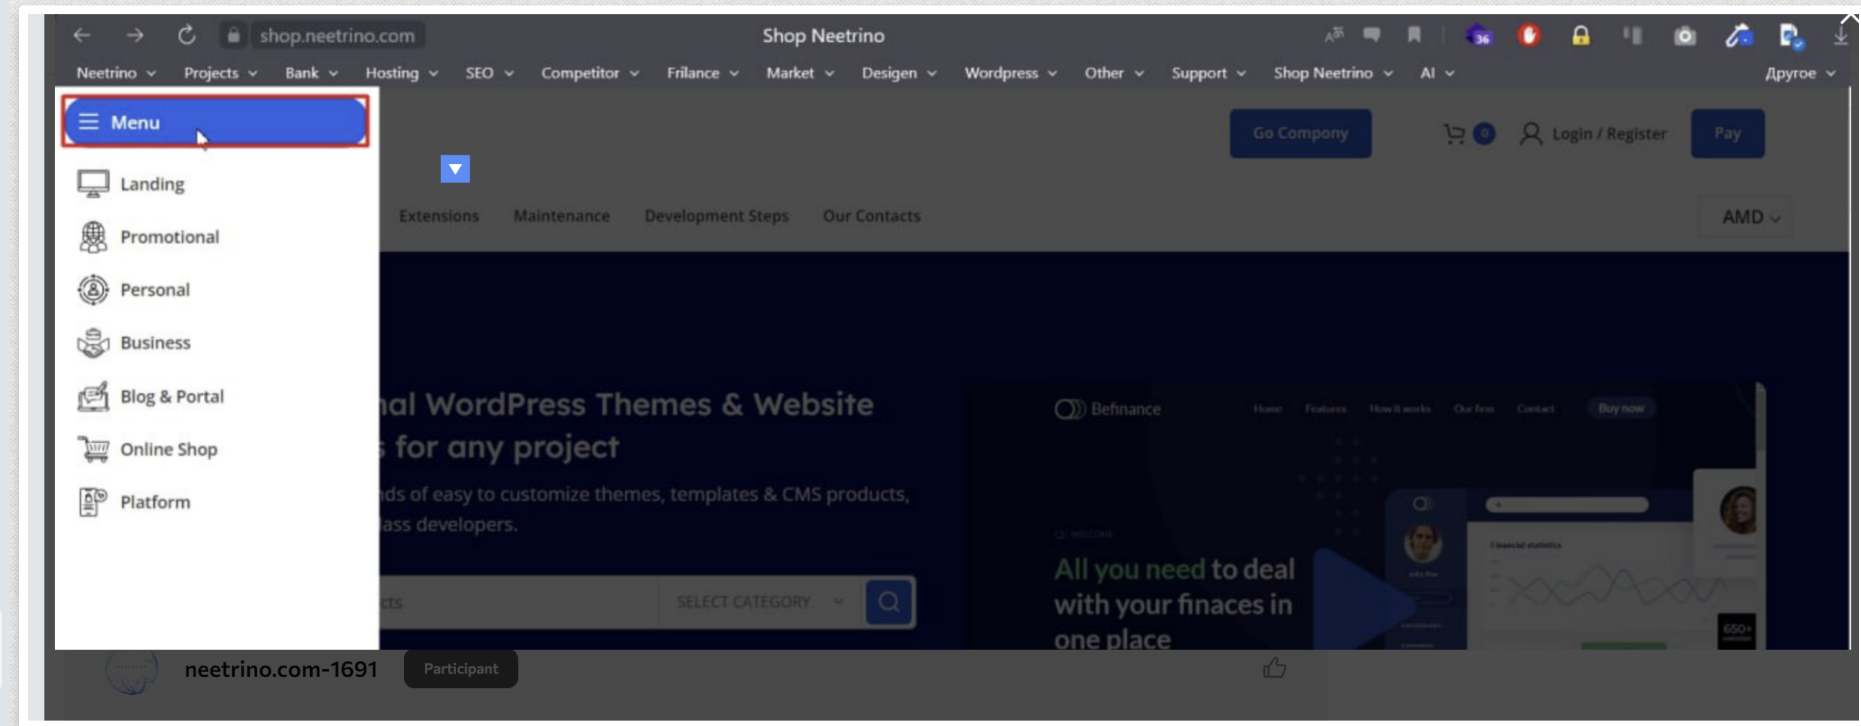Image resolution: width=1861 pixels, height=726 pixels.
Task: Click the shop.neetrino.com address field
Action: point(337,35)
